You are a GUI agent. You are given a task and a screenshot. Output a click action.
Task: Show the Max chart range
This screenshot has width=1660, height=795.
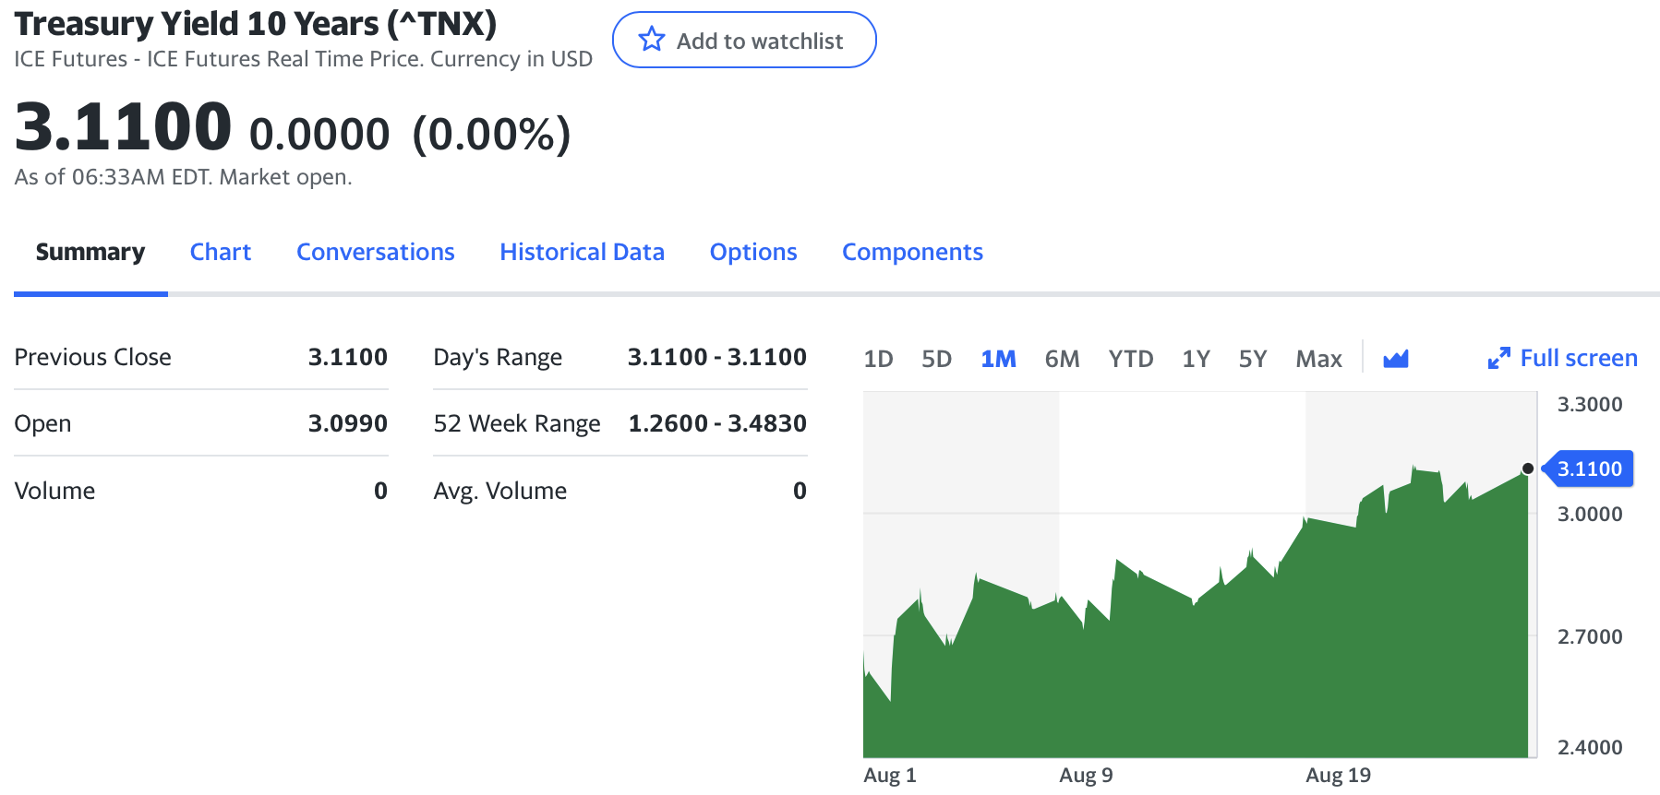coord(1318,359)
